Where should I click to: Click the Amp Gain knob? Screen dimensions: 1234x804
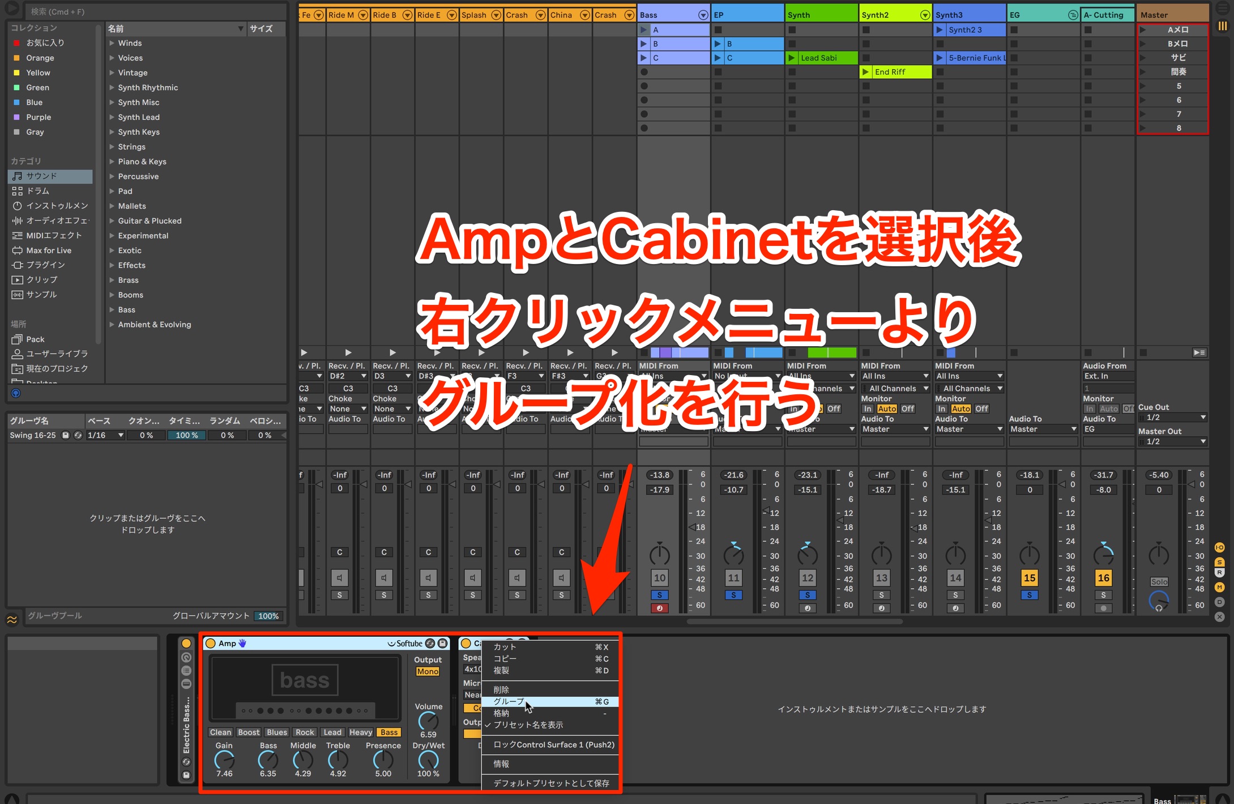(224, 760)
